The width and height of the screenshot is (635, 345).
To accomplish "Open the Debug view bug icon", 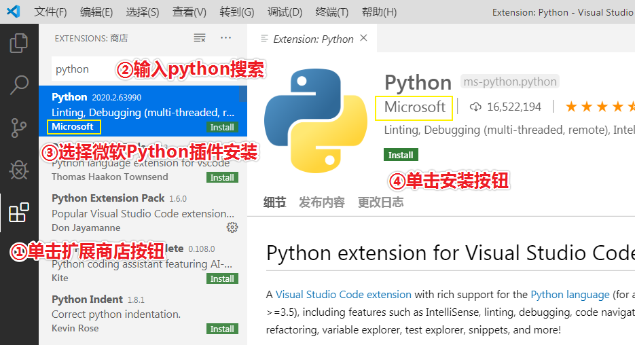I will click(18, 170).
